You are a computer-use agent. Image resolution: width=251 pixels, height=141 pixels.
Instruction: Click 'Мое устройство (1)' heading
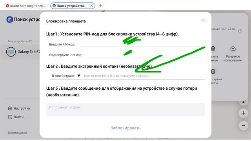pyautogui.click(x=20, y=41)
